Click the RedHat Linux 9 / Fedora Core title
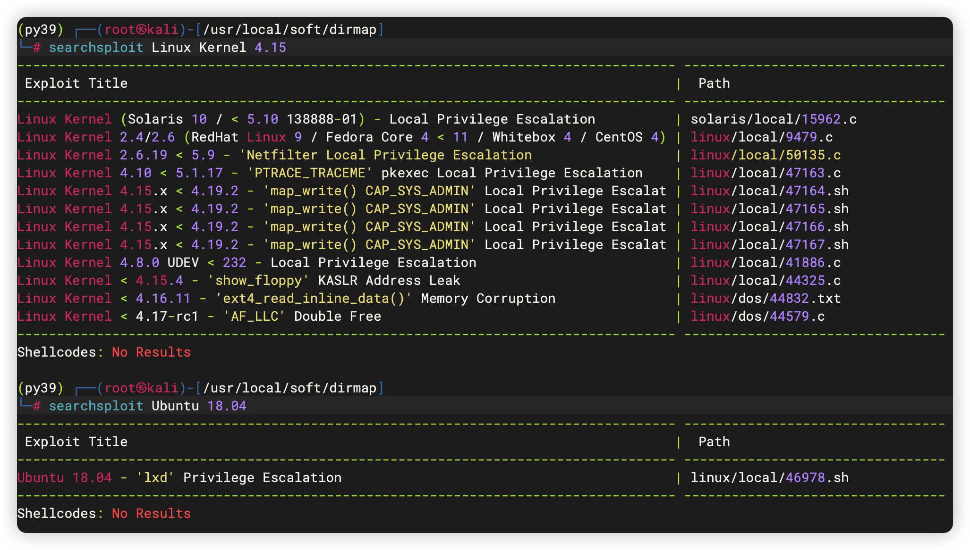Screen dimensions: 970x550 342,137
